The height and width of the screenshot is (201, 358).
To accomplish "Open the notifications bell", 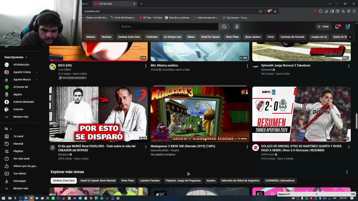I will pos(337,27).
